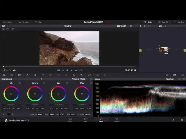Viewport: 186px width, 139px height.
Task: Play the clip forward
Action: point(71,70)
